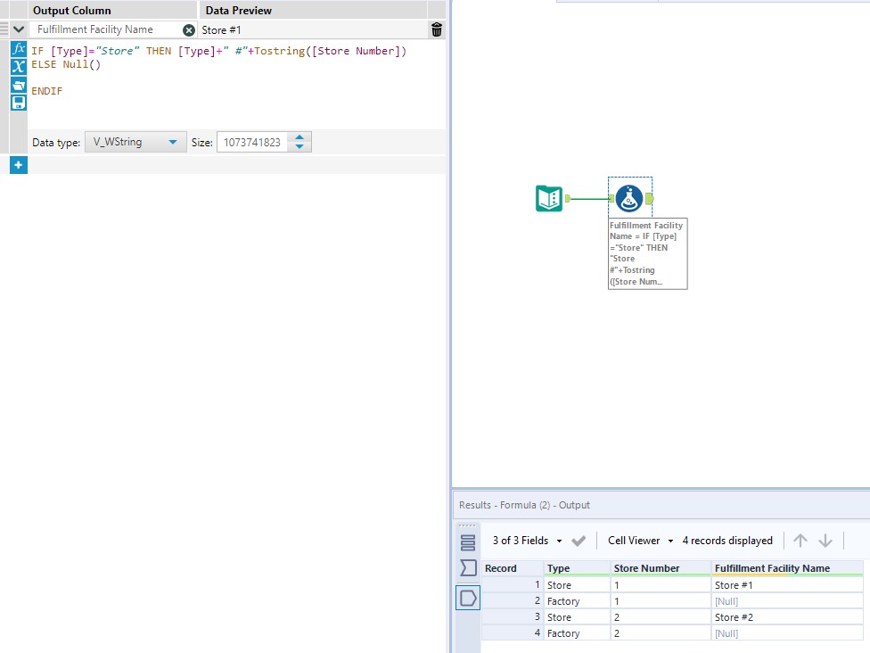Insert a function using the fx icon
This screenshot has width=870, height=653.
click(x=18, y=51)
